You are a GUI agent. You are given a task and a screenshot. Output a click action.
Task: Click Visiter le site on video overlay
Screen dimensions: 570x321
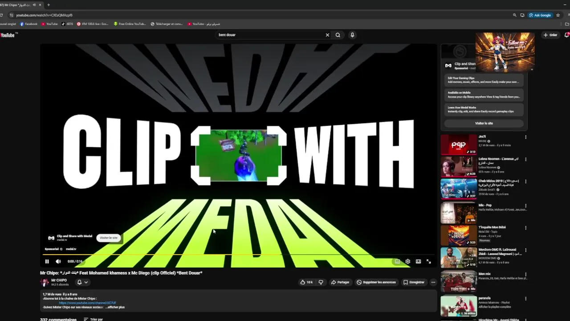tap(109, 238)
